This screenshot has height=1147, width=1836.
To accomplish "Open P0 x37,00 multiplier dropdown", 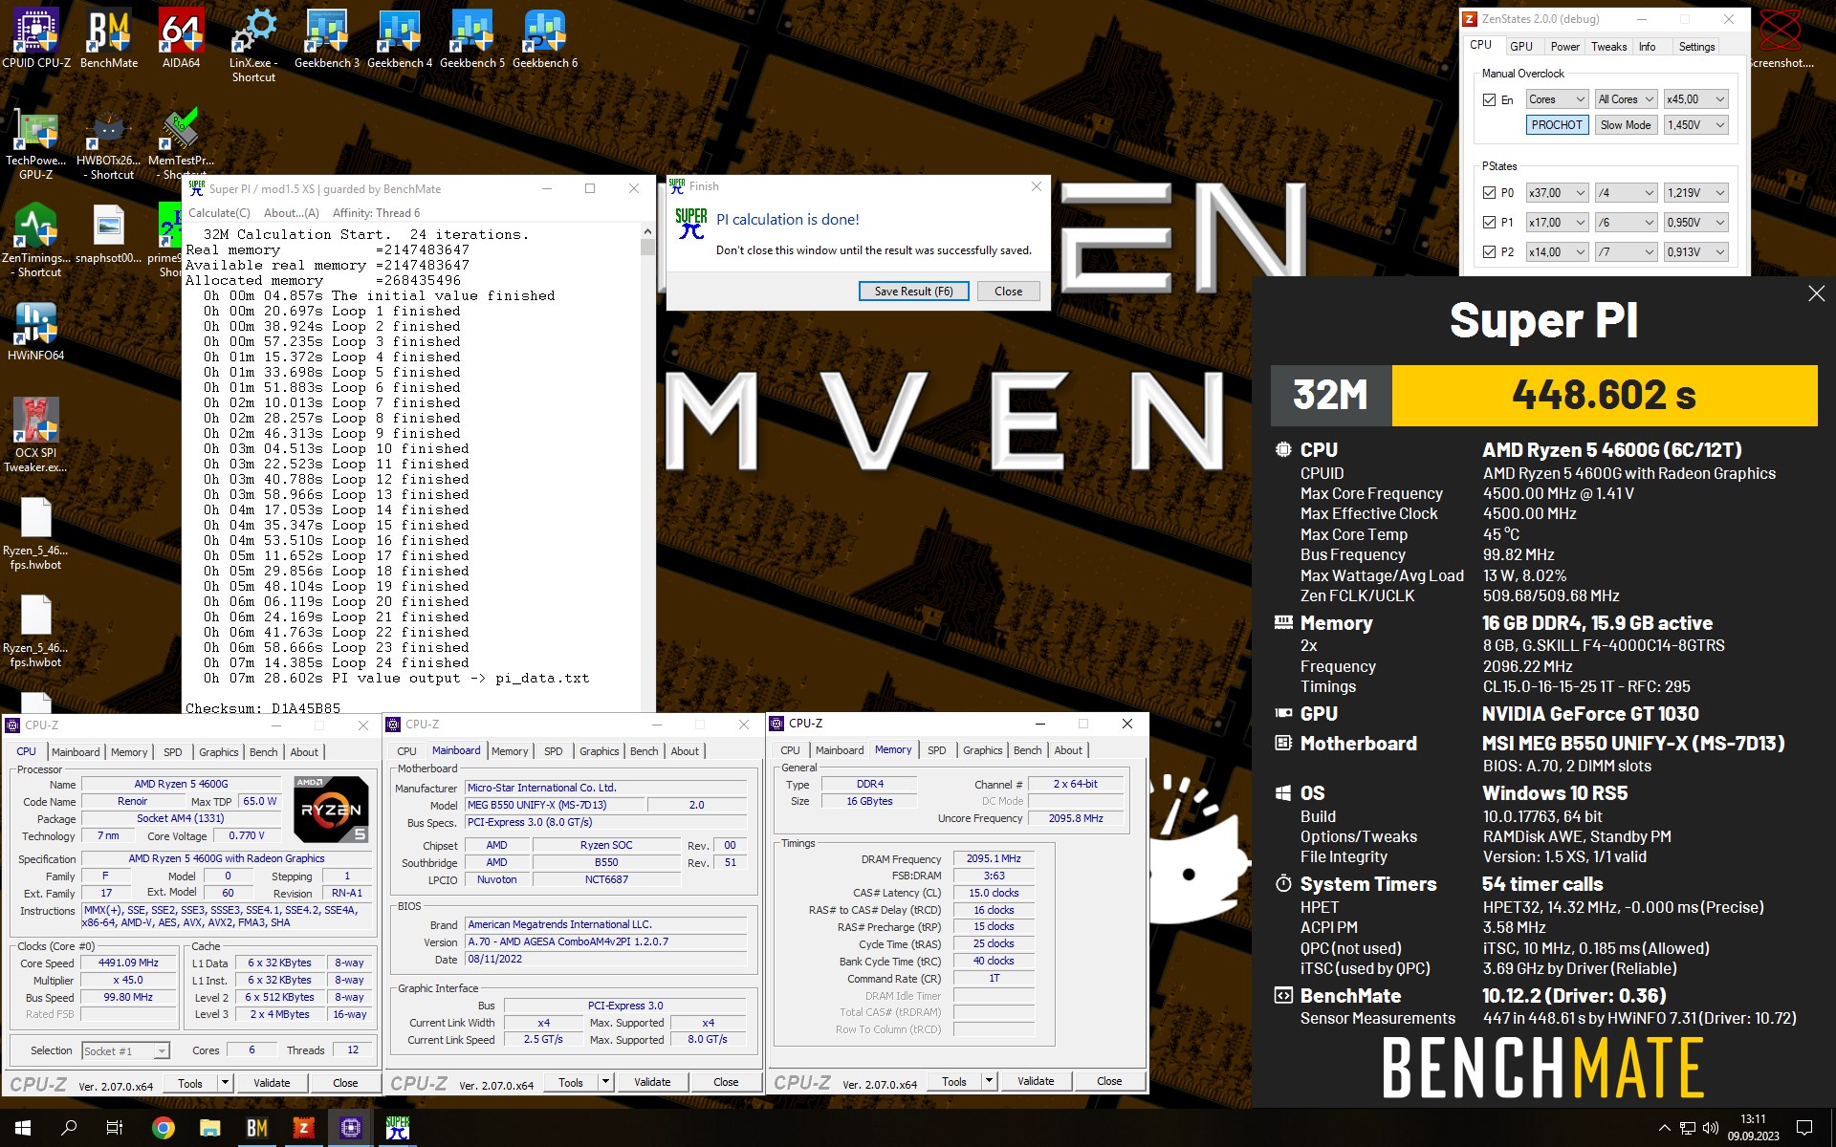I will tap(1557, 193).
